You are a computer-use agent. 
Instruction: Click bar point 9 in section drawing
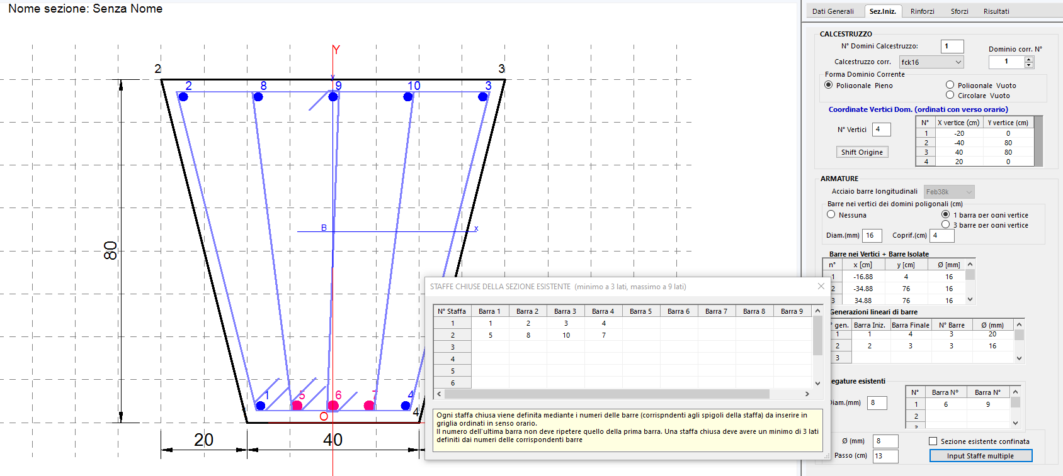coord(333,96)
